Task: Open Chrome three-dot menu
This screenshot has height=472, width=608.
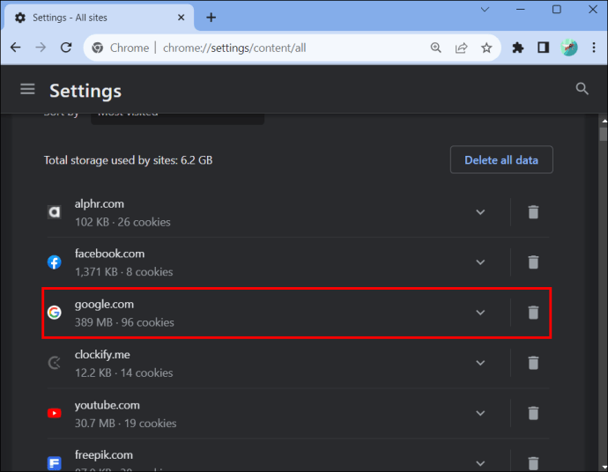Action: pyautogui.click(x=594, y=48)
